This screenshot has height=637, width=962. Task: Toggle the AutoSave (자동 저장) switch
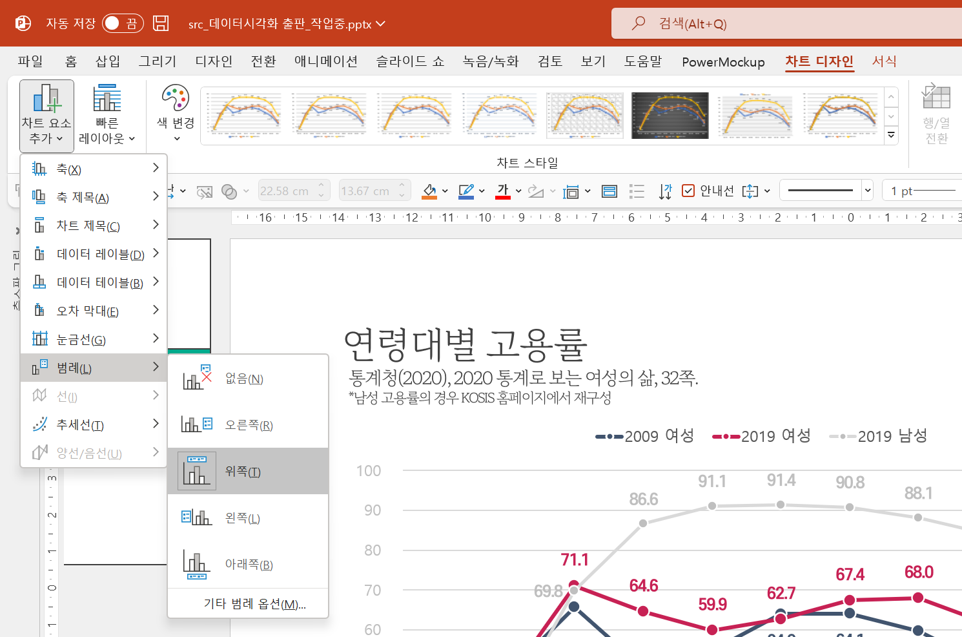[x=122, y=24]
